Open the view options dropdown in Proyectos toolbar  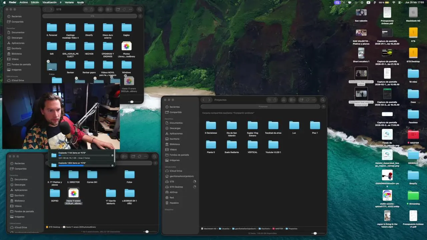pyautogui.click(x=293, y=100)
